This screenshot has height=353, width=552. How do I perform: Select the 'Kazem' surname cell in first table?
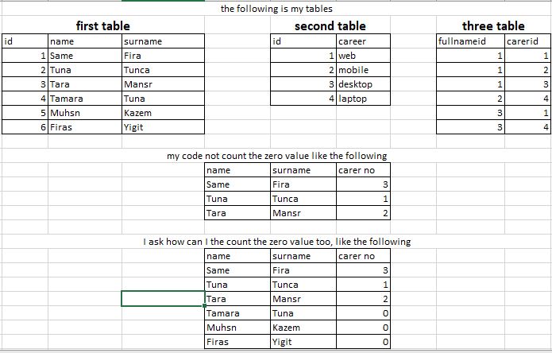click(x=163, y=113)
